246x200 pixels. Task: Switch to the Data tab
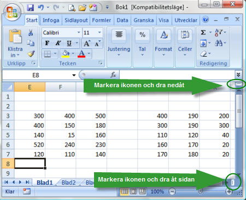click(x=122, y=20)
